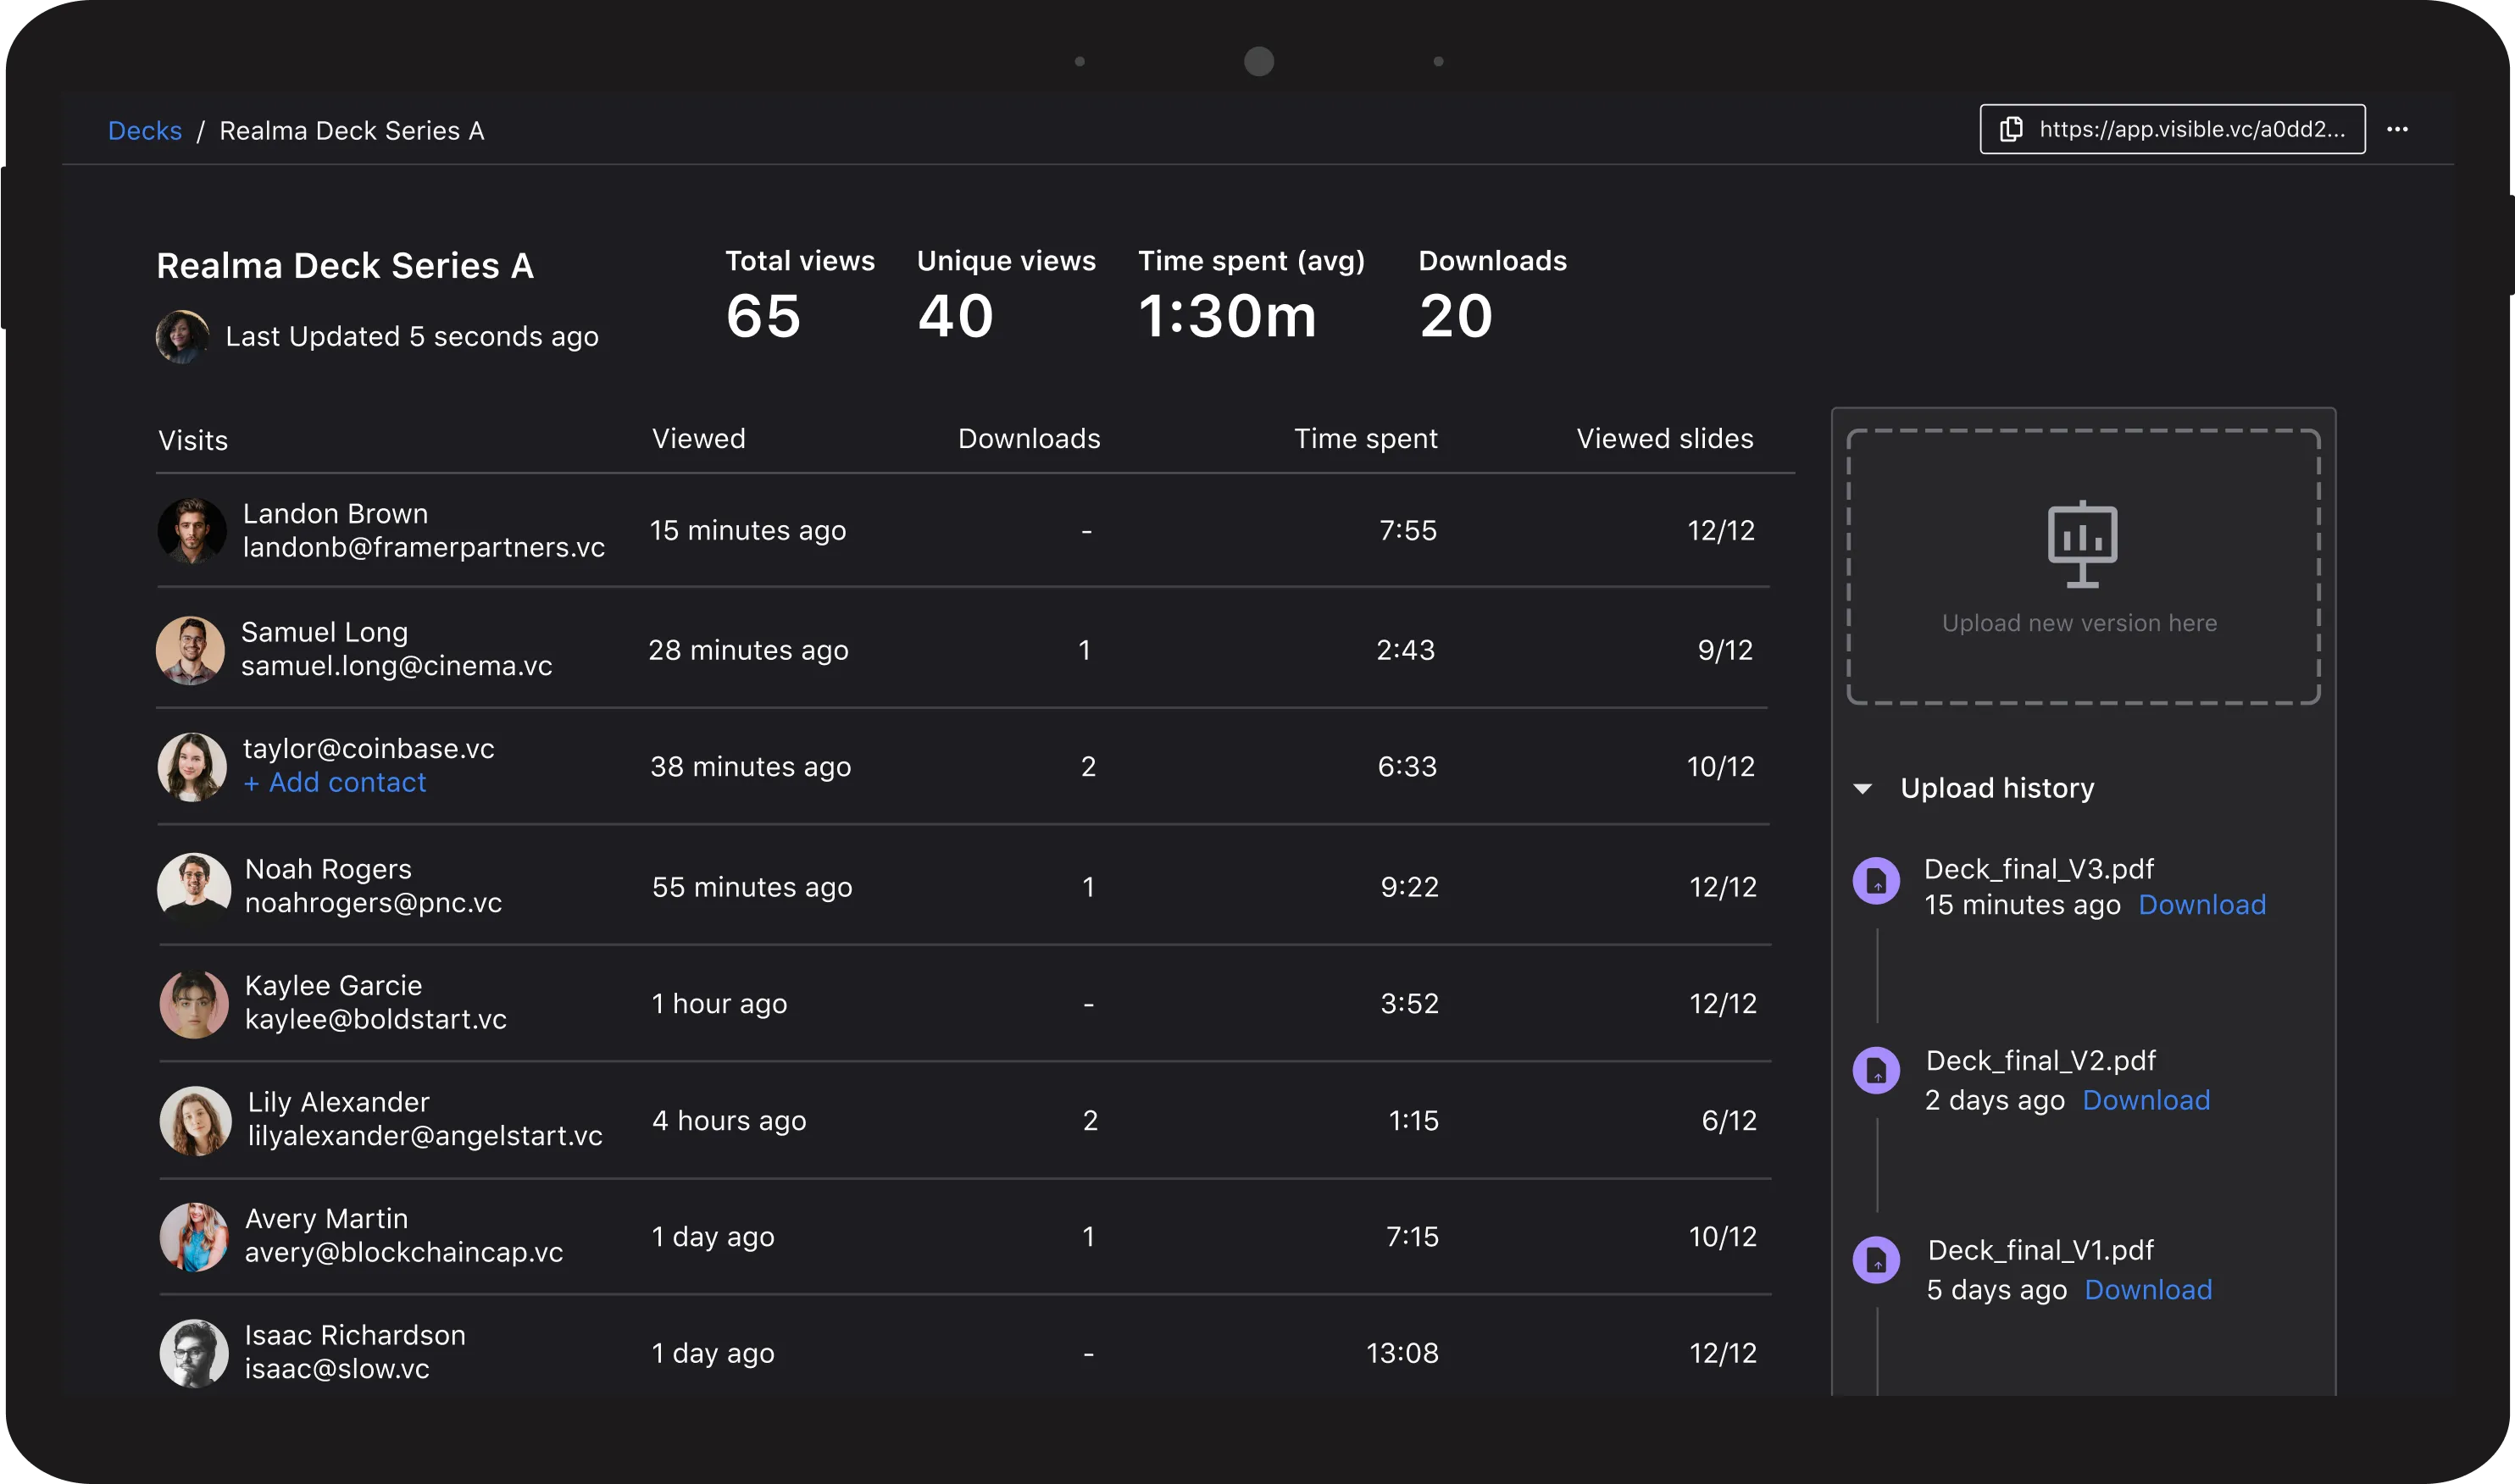Click the owner avatar next to Last Updated
Image resolution: width=2515 pixels, height=1484 pixels.
(x=182, y=336)
